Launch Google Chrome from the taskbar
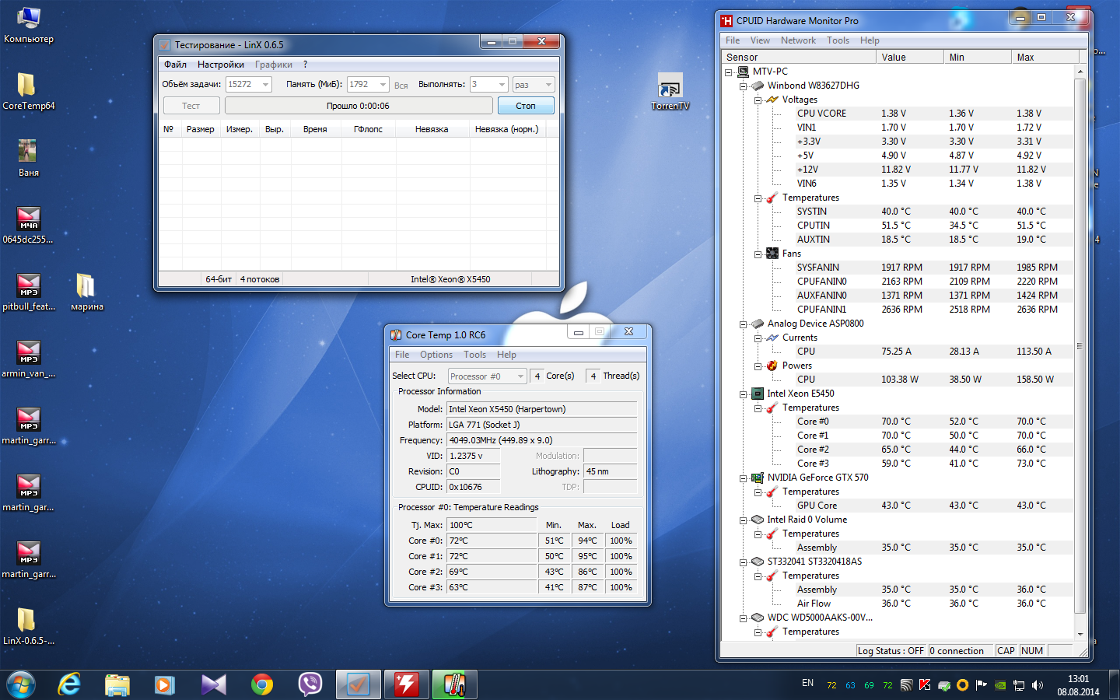 pyautogui.click(x=262, y=684)
